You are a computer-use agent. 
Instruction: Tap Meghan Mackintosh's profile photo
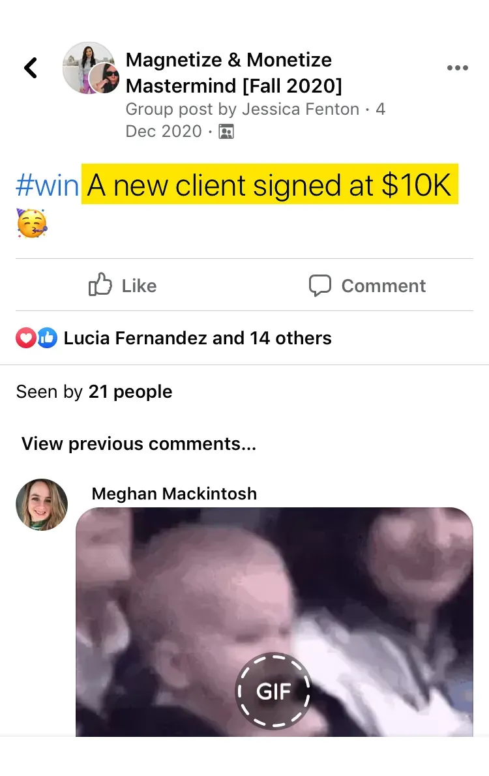click(42, 505)
